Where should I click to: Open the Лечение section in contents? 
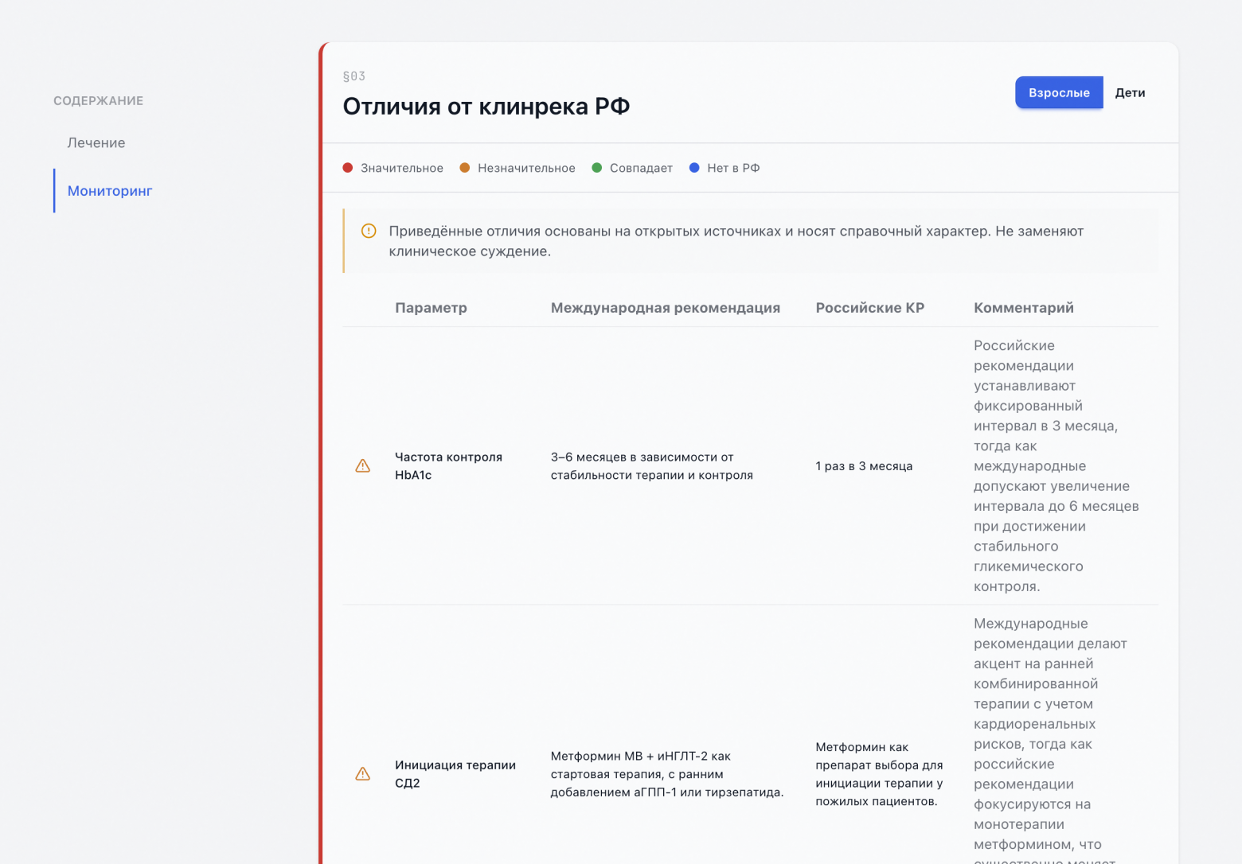click(x=96, y=143)
